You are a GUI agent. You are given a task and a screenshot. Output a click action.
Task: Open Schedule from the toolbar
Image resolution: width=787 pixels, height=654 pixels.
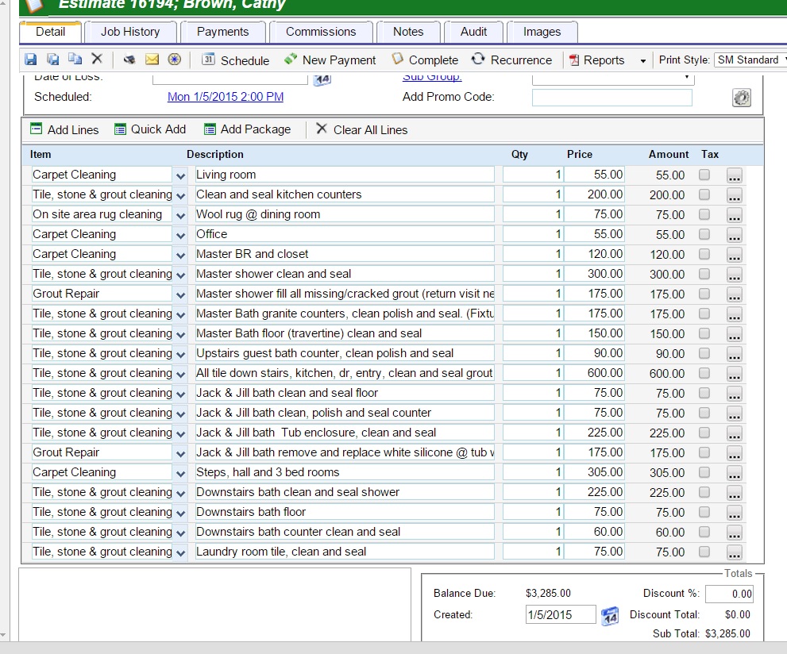[235, 60]
